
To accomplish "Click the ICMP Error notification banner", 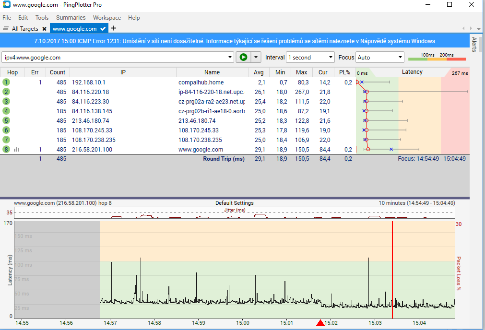I will [x=235, y=41].
